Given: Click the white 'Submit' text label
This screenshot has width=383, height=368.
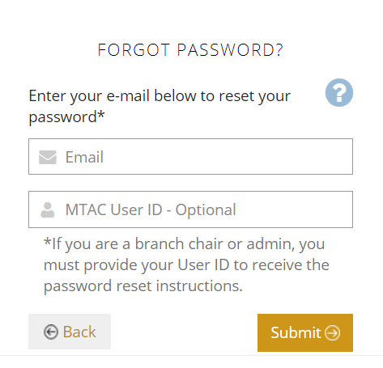Looking at the screenshot, I should [x=296, y=332].
